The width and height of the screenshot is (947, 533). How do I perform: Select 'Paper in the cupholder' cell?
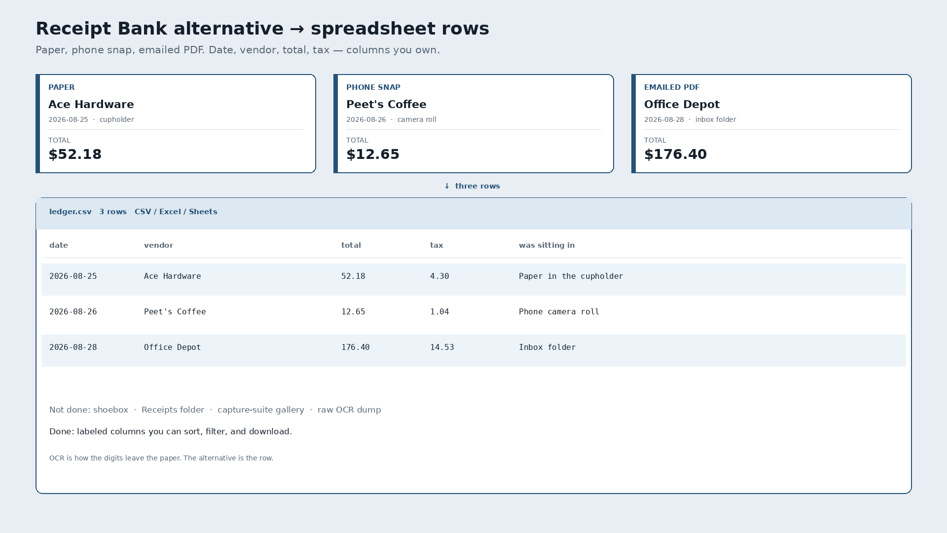point(571,276)
